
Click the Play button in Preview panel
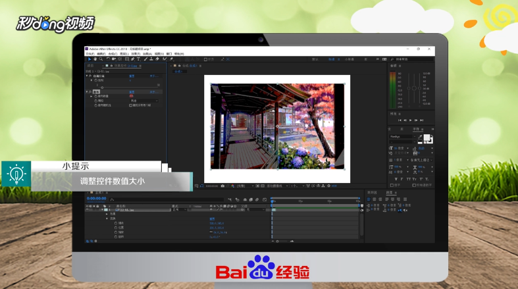[410, 120]
